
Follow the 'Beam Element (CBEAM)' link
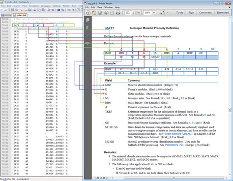click(x=178, y=134)
